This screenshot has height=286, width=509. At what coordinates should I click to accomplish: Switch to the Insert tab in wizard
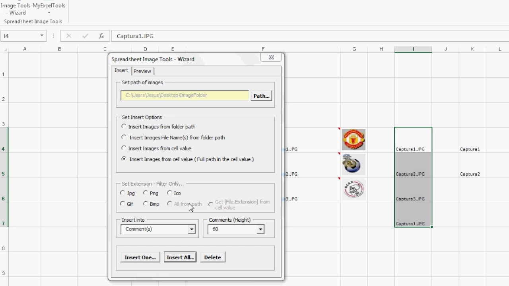point(121,70)
